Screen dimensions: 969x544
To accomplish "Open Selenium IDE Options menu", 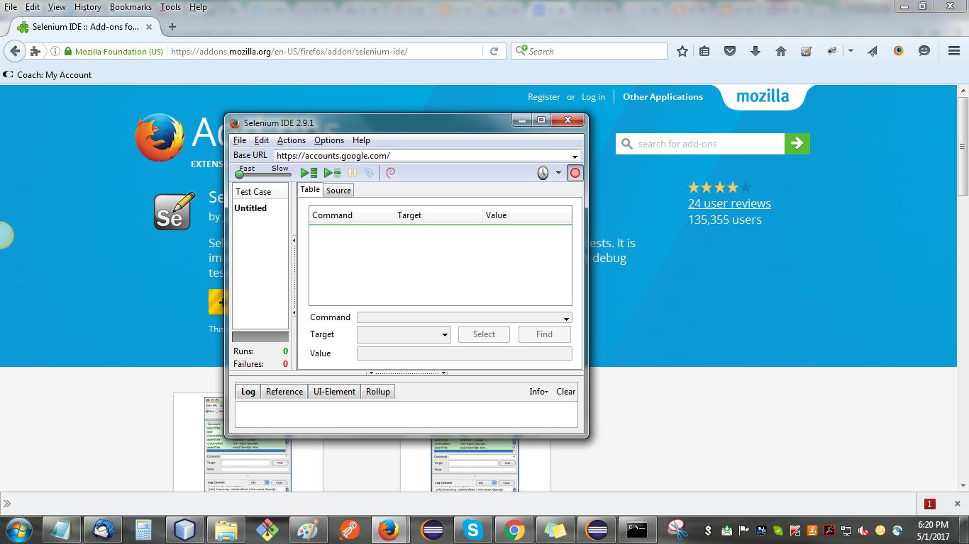I will [x=329, y=140].
